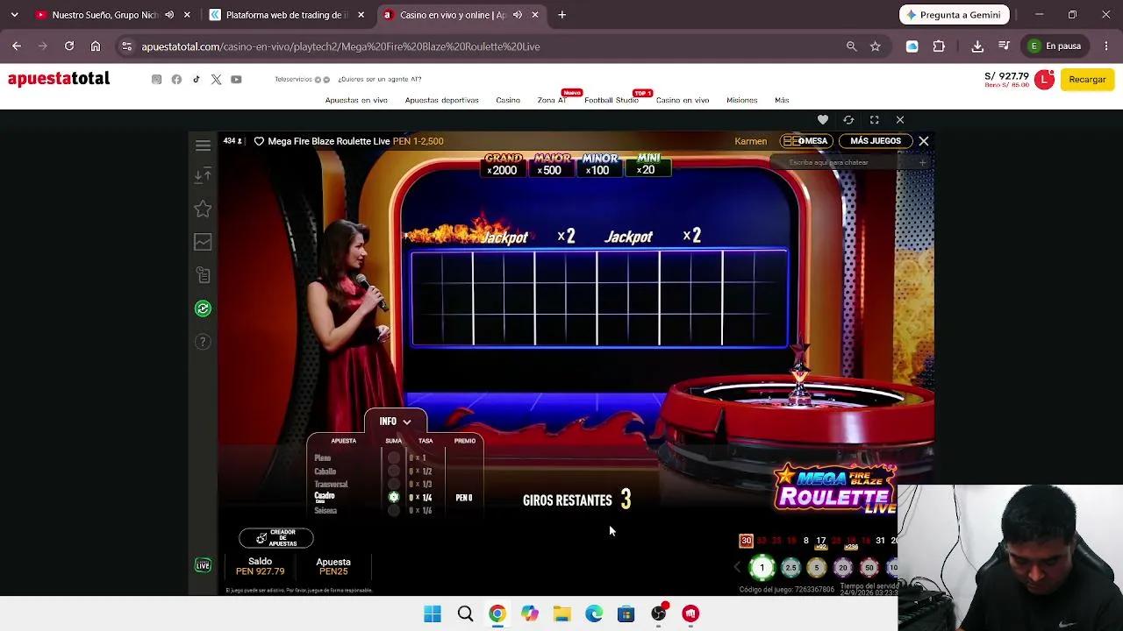
Task: Open game history clipboard icon
Action: click(203, 275)
